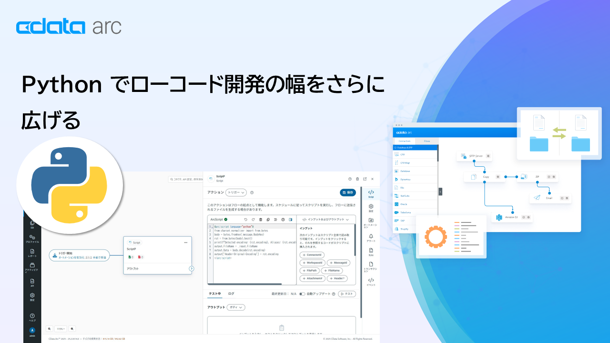Select the CSV connector in the list
Viewport: 610px width, 343px height.
[415, 154]
